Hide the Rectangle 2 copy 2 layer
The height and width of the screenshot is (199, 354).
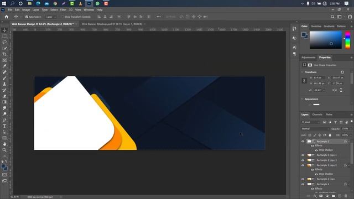303,165
